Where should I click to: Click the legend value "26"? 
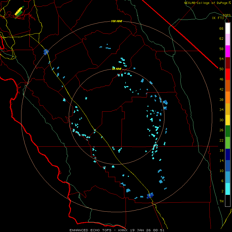point(221,130)
